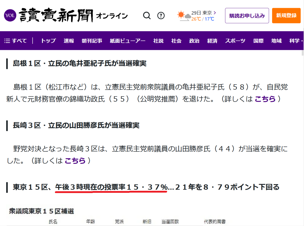The image size is (304, 226).
Task: Click the 新旧 column header
Action: tap(147, 222)
